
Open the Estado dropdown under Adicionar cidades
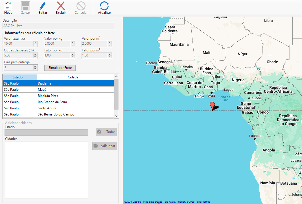pos(86,132)
